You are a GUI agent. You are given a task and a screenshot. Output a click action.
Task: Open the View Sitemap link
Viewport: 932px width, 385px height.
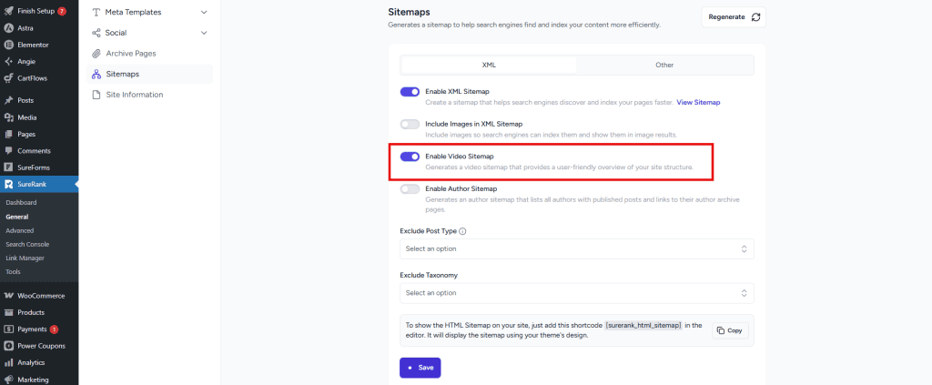click(x=698, y=103)
